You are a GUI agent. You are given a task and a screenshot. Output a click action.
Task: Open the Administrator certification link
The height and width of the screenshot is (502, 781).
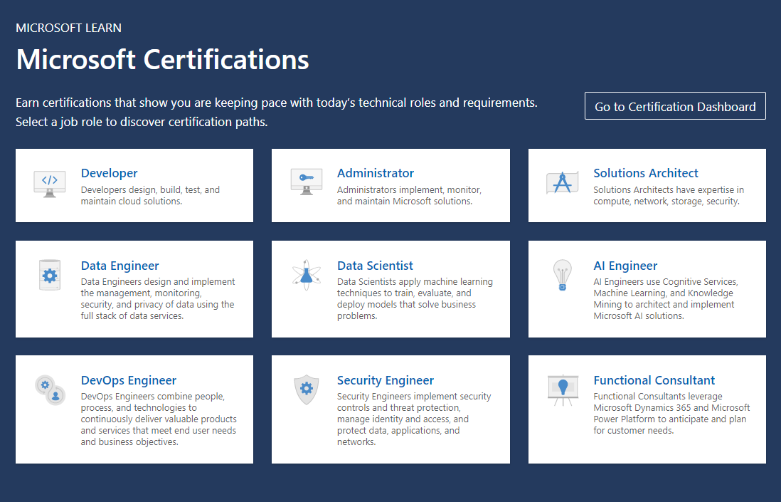(x=375, y=173)
